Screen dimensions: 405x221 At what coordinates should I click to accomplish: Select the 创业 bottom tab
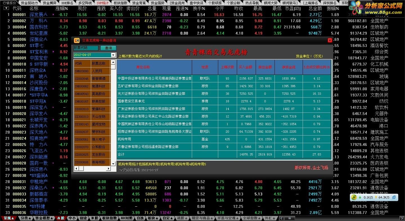coord(83,218)
